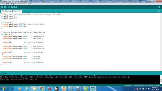Screen dimensions: 162x91
Task: Click the '// turn motor D1' comment after HIGH
Action: [x=37, y=36]
